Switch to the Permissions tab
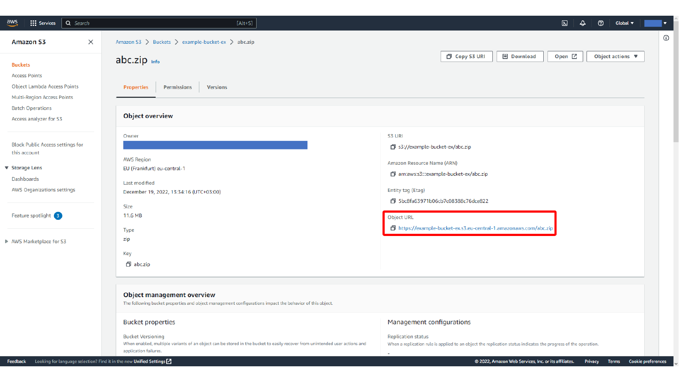Screen dimensions: 679x382 [x=178, y=87]
